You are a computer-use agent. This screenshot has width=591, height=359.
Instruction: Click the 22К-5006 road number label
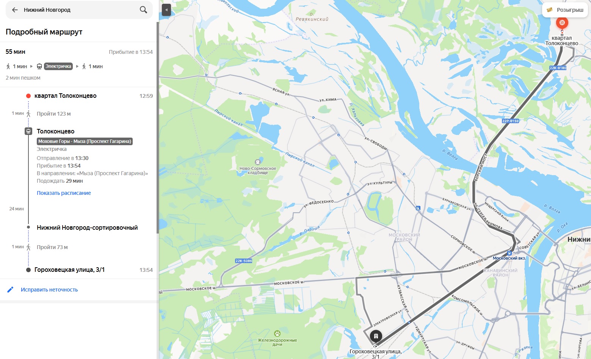coord(243,261)
